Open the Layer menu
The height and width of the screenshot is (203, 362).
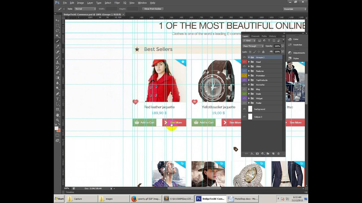[x=90, y=3]
